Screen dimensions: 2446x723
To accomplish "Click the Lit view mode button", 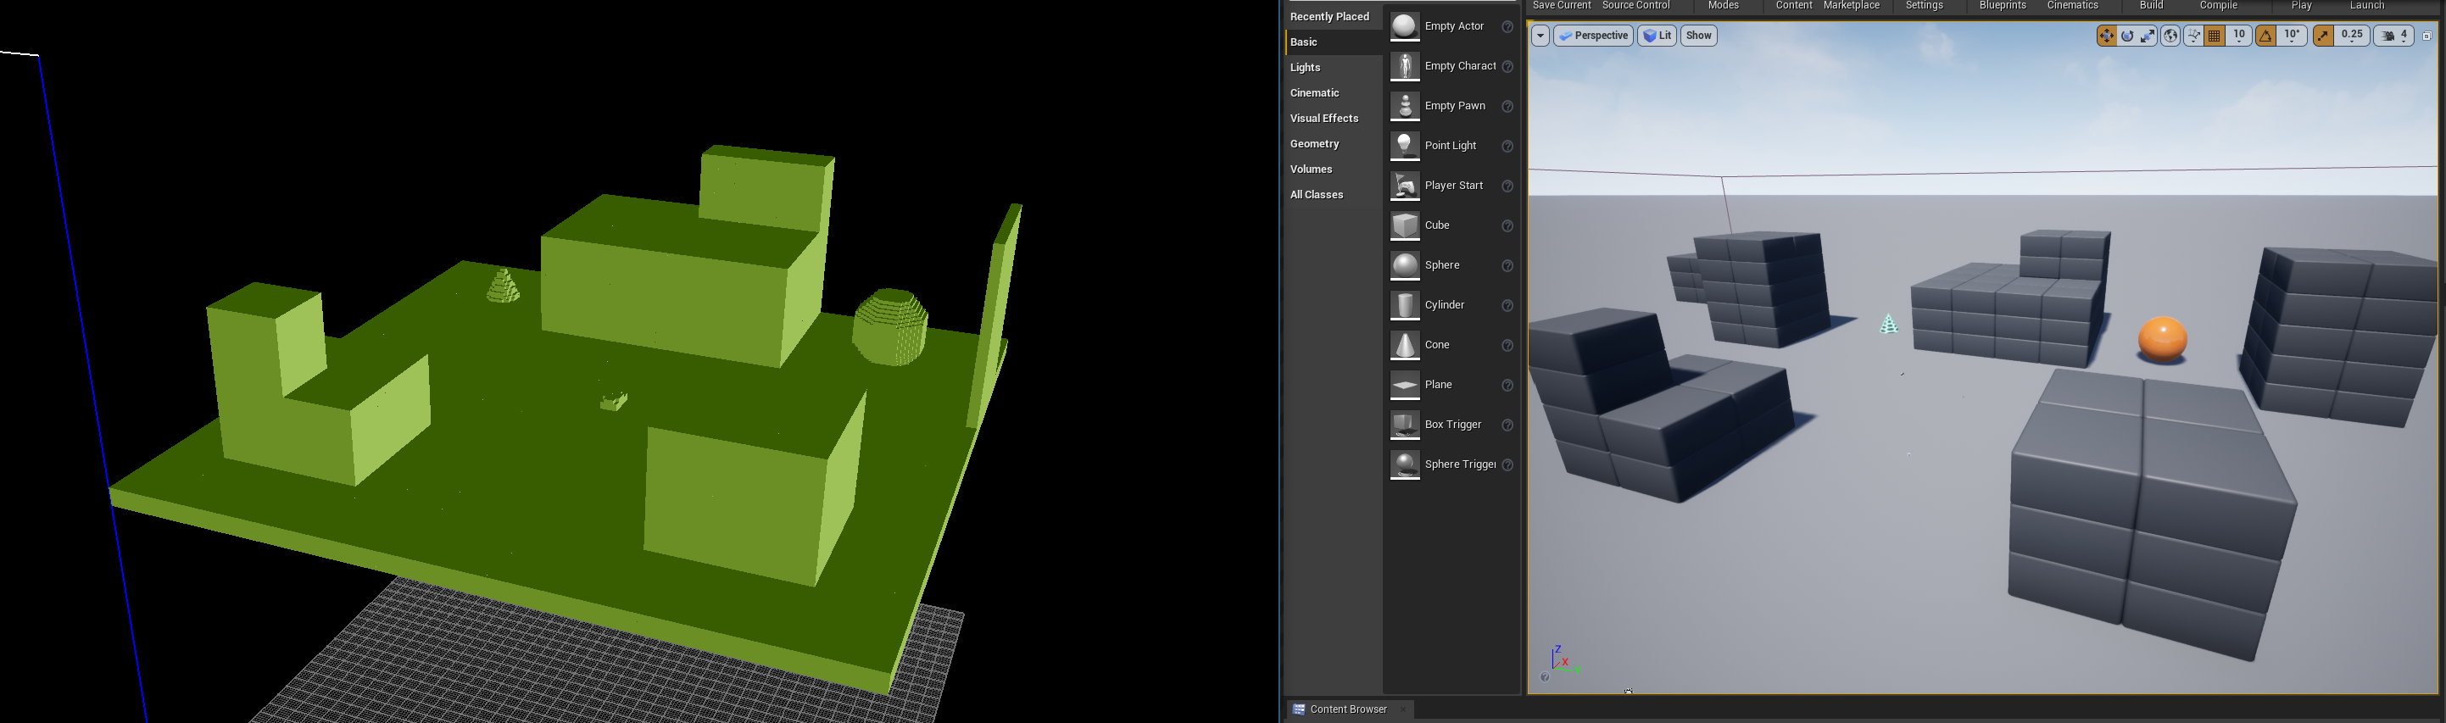I will tap(1657, 36).
